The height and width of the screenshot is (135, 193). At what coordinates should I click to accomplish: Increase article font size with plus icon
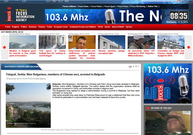coord(133,66)
